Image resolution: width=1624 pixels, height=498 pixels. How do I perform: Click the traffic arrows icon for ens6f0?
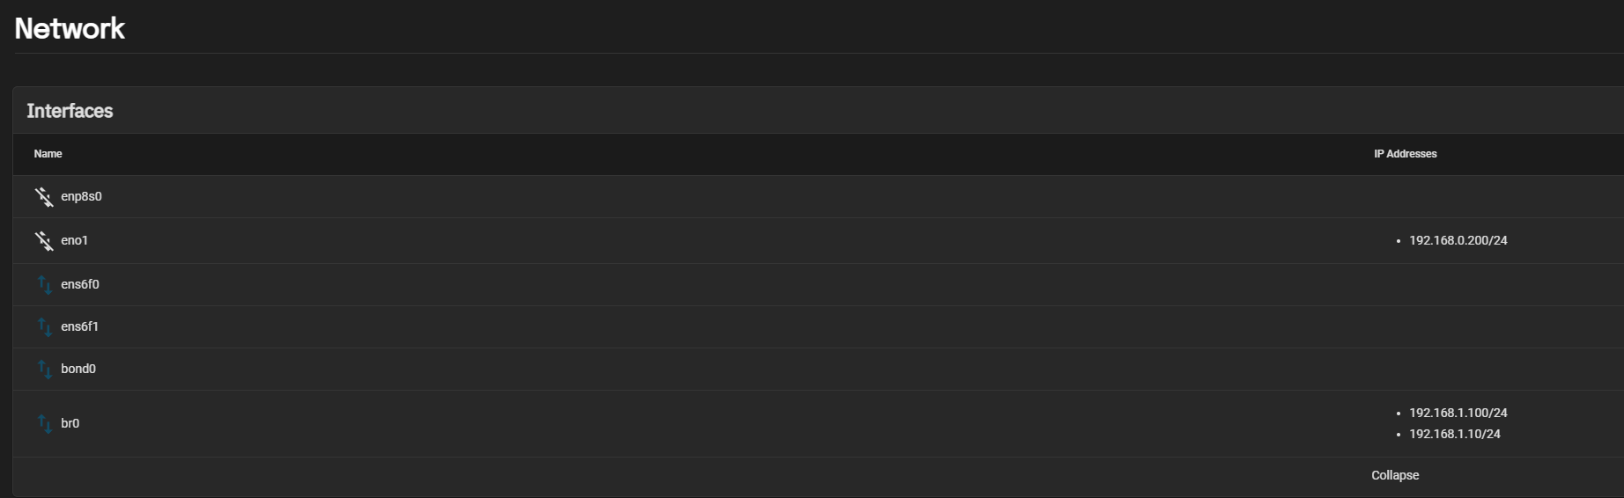pos(44,284)
